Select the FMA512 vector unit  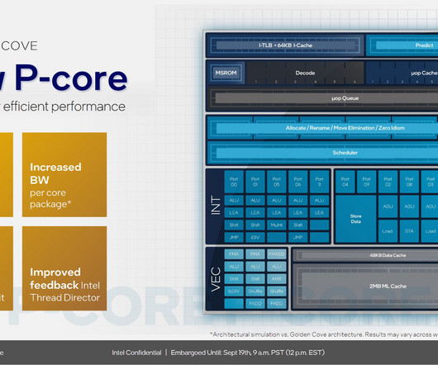pyautogui.click(x=276, y=254)
